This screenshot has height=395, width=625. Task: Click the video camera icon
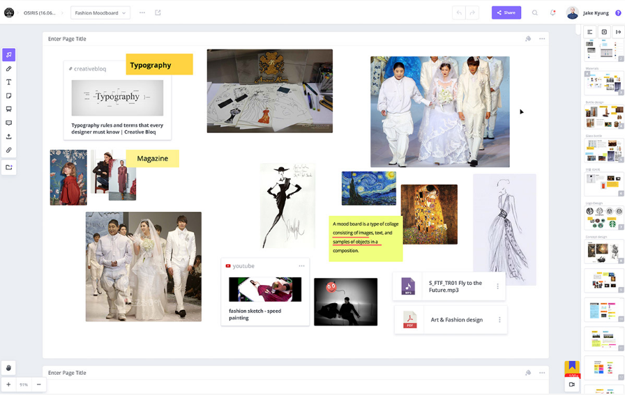tap(572, 385)
